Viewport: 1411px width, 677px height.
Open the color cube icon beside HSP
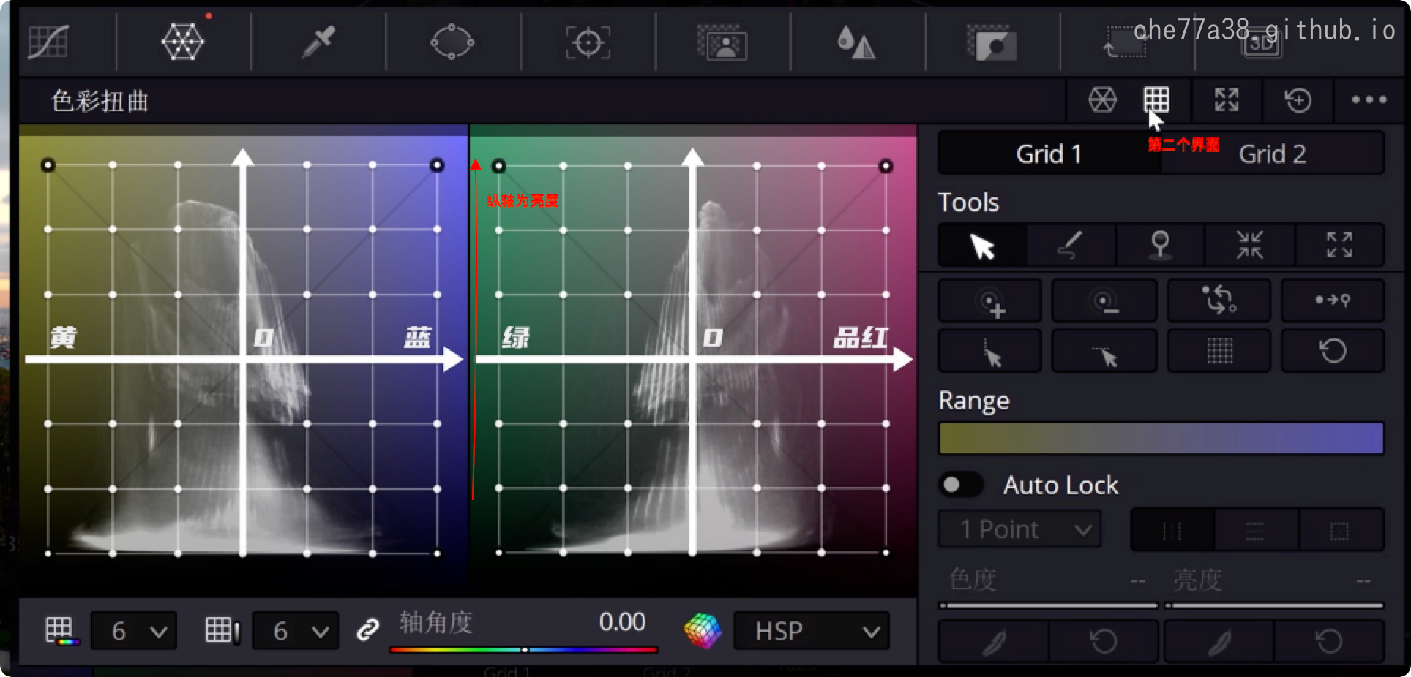(703, 630)
